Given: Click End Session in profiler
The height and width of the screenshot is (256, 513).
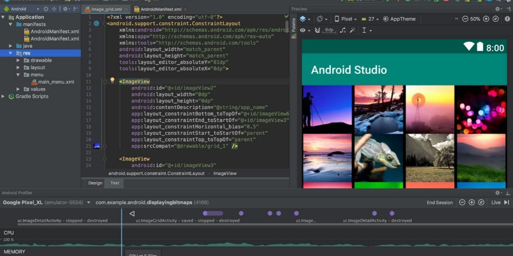Looking at the screenshot, I should pyautogui.click(x=439, y=203).
